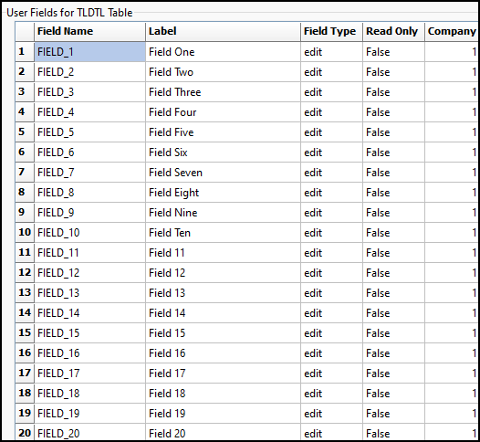
Task: Select the Company column header
Action: click(451, 31)
